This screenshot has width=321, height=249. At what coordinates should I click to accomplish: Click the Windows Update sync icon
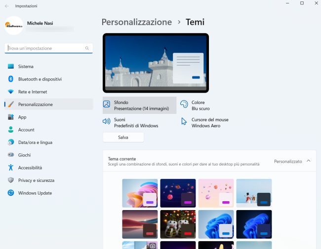pos(11,193)
